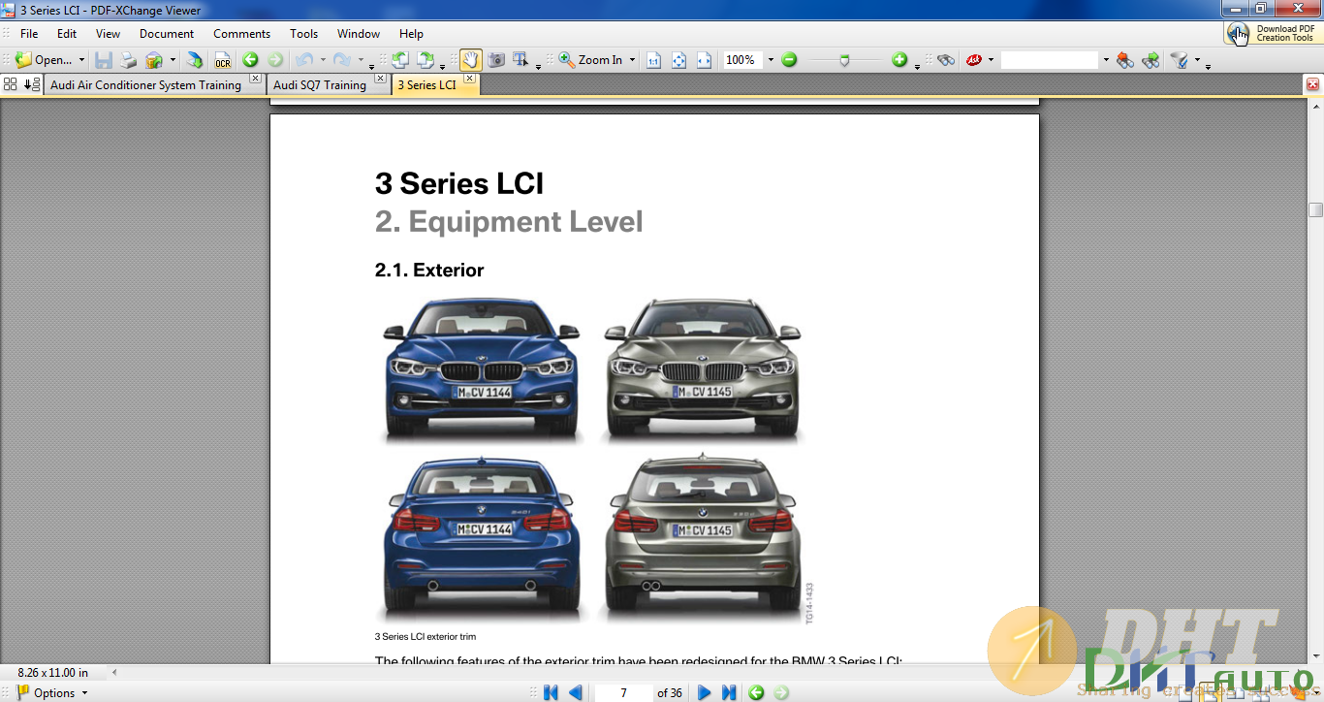Go to the next page
This screenshot has height=702, width=1324.
pyautogui.click(x=705, y=692)
